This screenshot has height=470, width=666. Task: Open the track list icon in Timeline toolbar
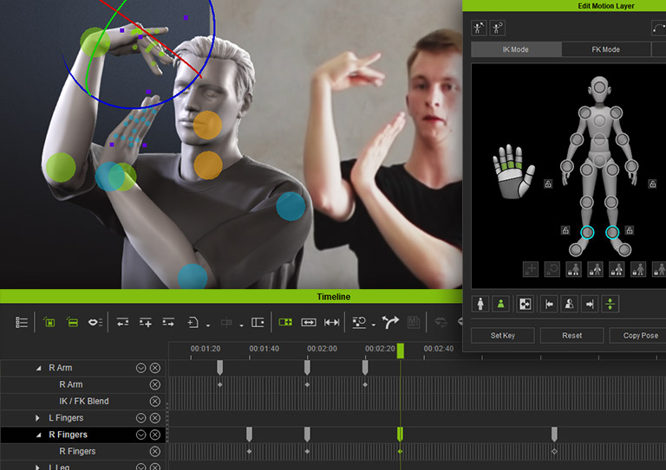pyautogui.click(x=22, y=322)
